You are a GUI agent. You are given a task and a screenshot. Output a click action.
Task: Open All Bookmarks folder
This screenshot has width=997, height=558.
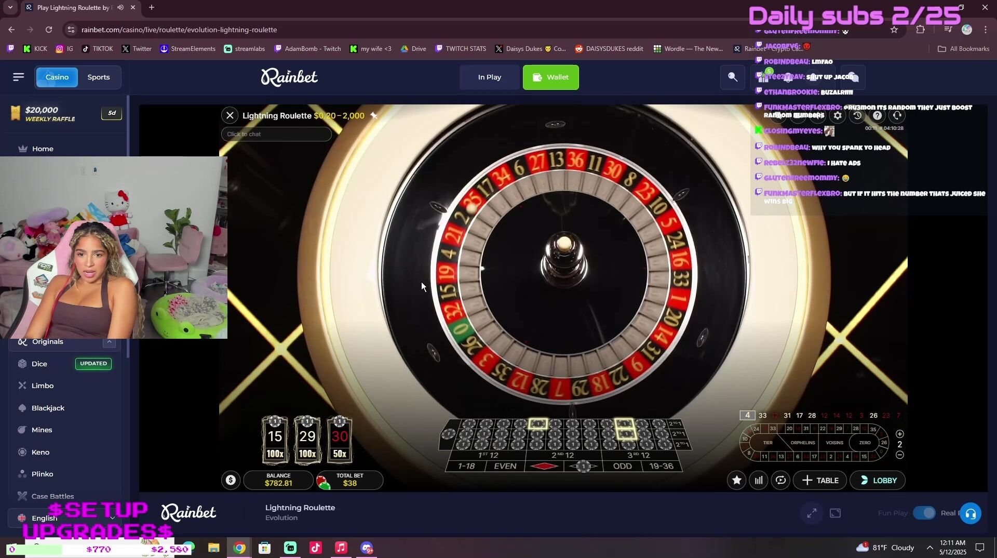[x=963, y=49]
